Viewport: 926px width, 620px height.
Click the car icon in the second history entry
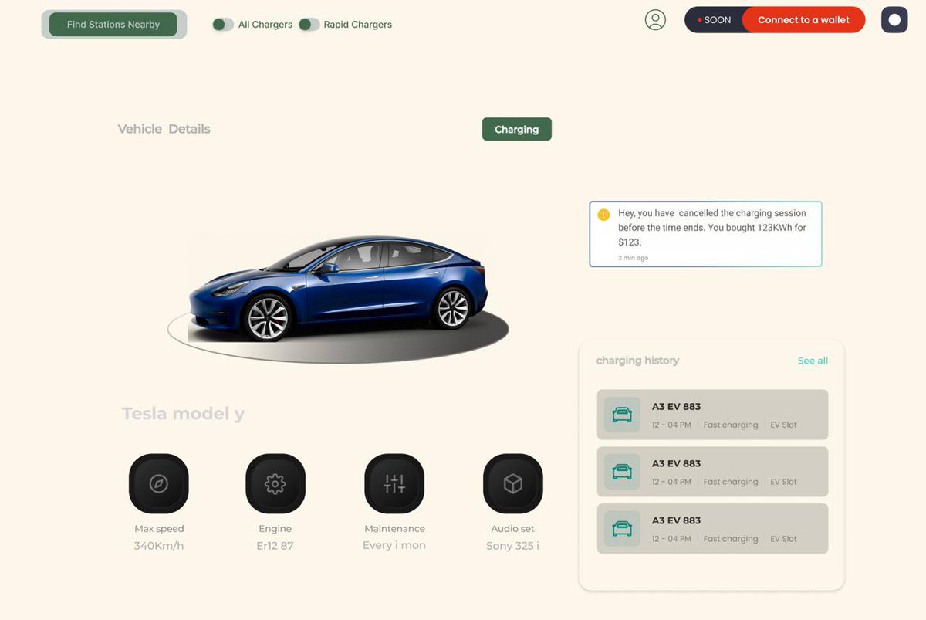622,472
